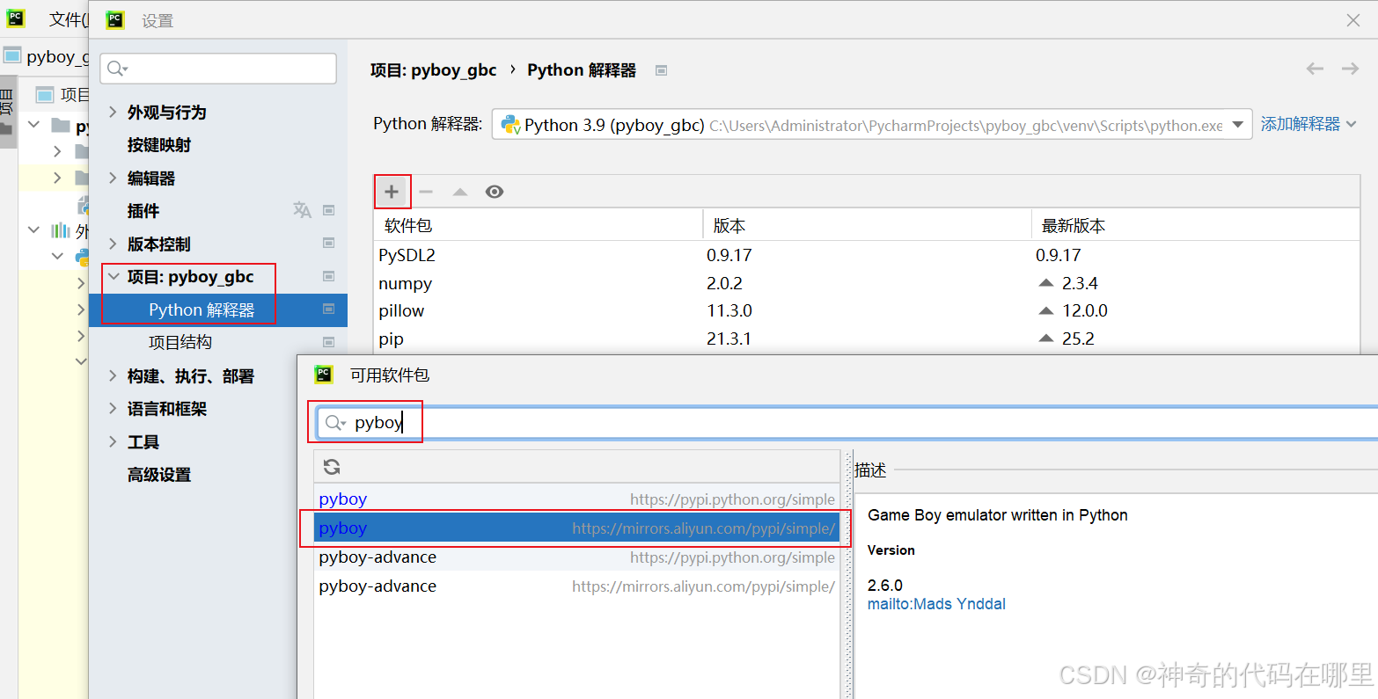1378x699 pixels.
Task: Open the 添加解释器 dropdown link
Action: tap(1308, 124)
